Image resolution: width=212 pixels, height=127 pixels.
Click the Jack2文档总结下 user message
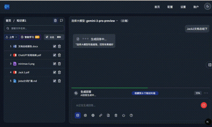coord(197,29)
